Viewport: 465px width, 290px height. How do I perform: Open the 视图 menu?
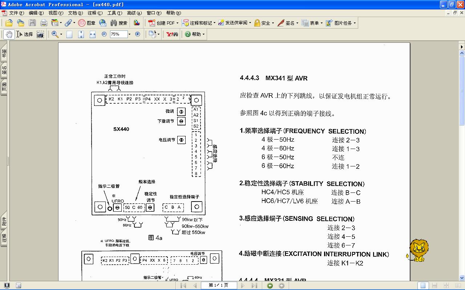click(56, 13)
